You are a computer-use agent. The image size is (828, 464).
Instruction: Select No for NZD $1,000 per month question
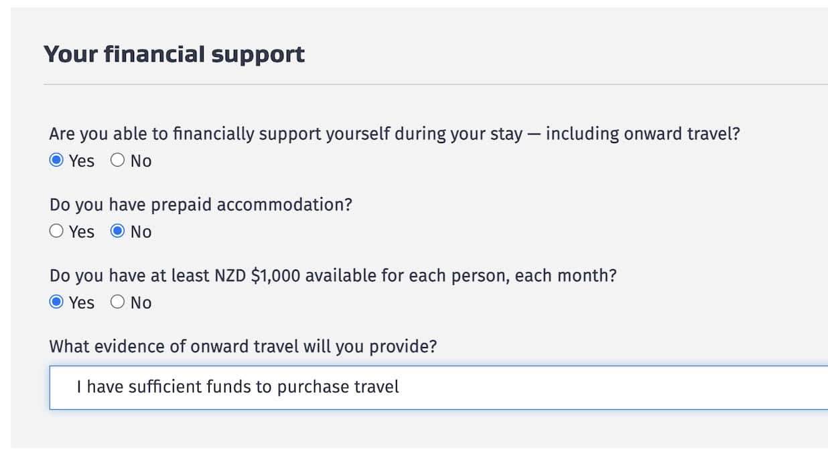119,302
